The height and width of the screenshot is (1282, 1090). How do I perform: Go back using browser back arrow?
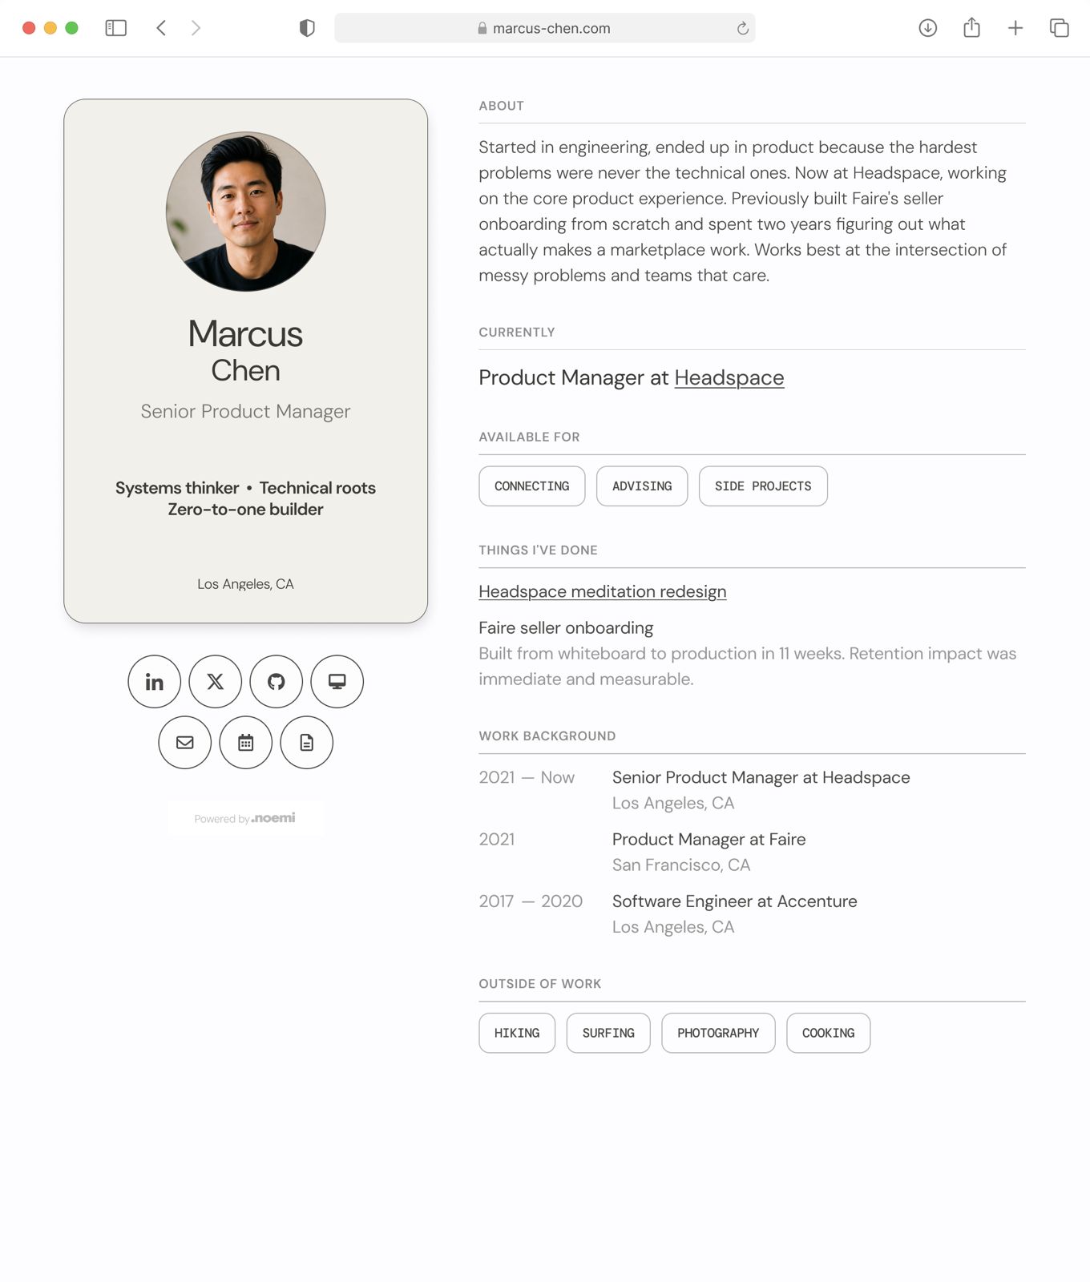161,28
